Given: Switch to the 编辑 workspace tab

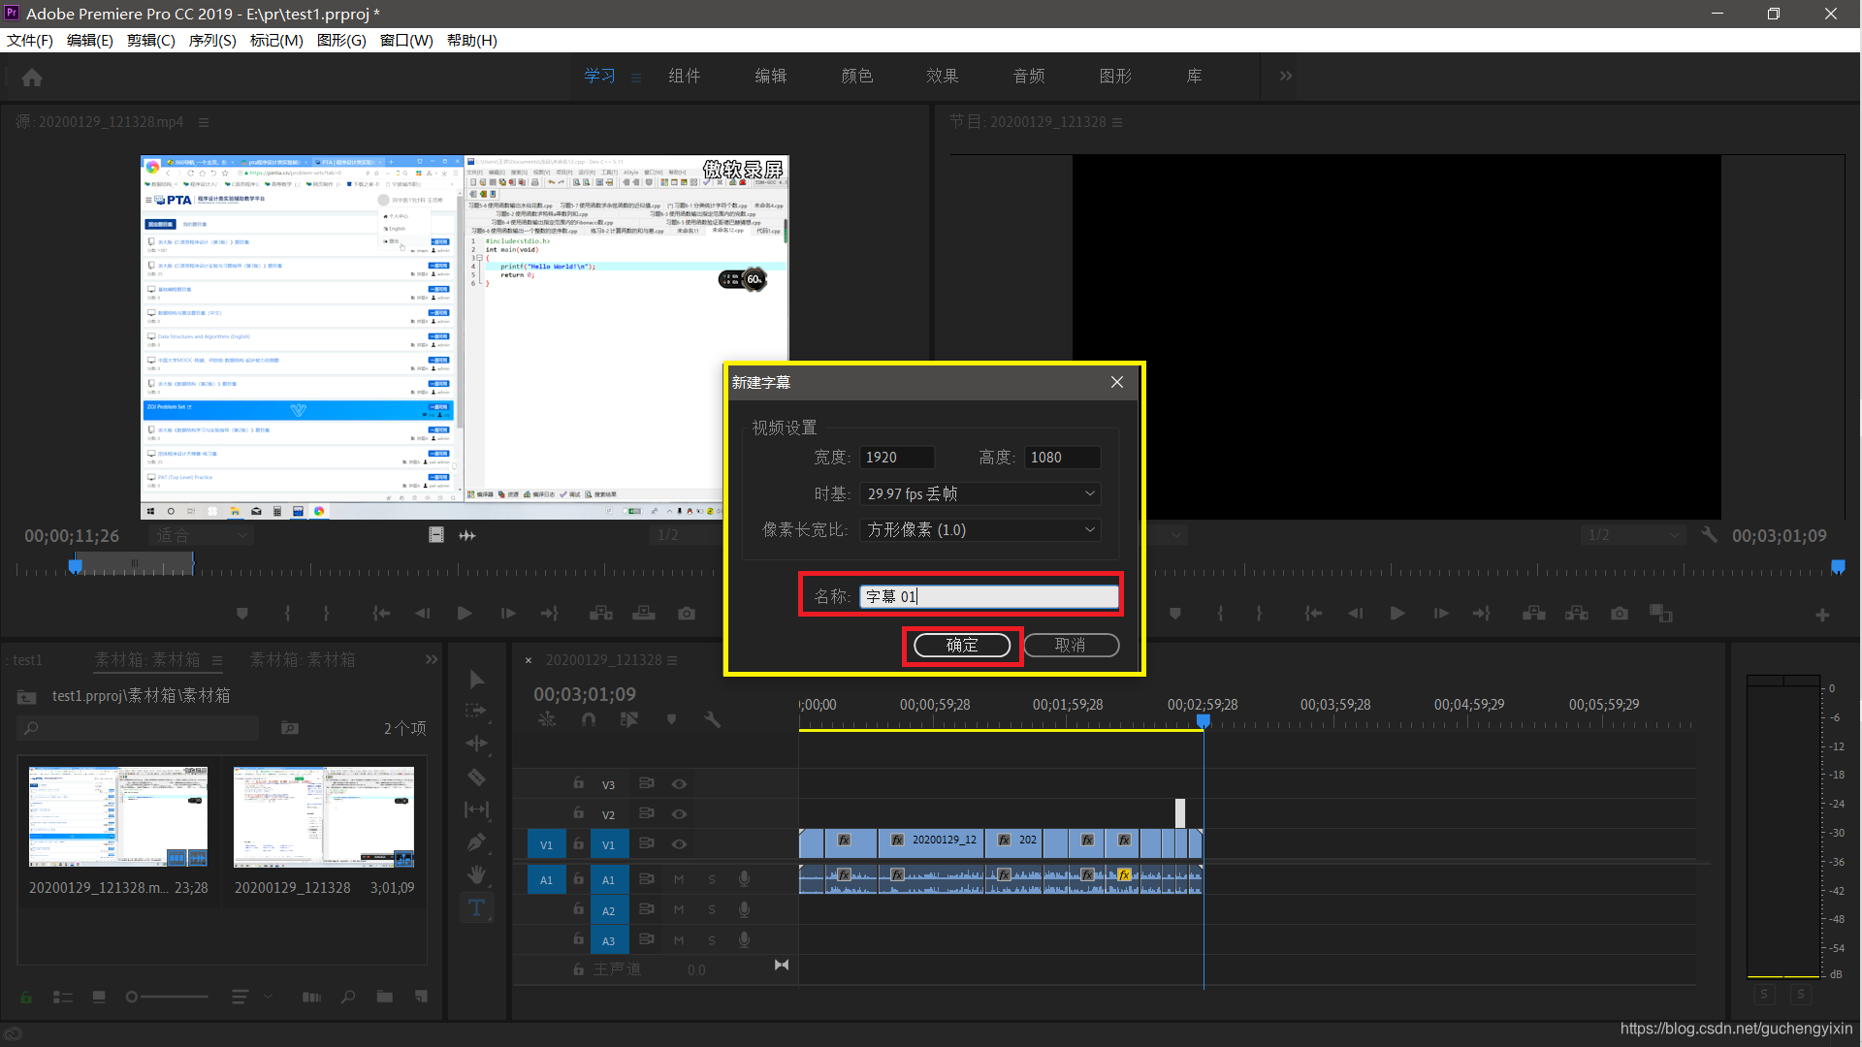Looking at the screenshot, I should [x=771, y=76].
